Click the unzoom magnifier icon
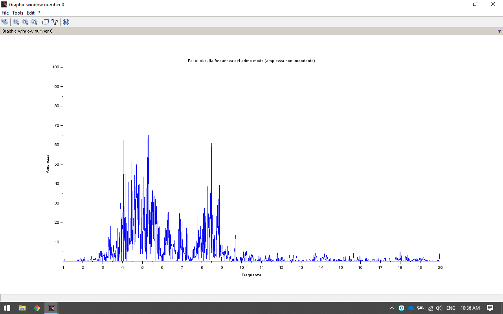The height and width of the screenshot is (314, 503). [34, 22]
